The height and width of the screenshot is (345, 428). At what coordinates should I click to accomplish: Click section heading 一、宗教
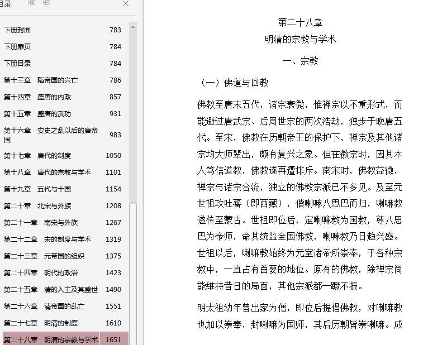[300, 61]
